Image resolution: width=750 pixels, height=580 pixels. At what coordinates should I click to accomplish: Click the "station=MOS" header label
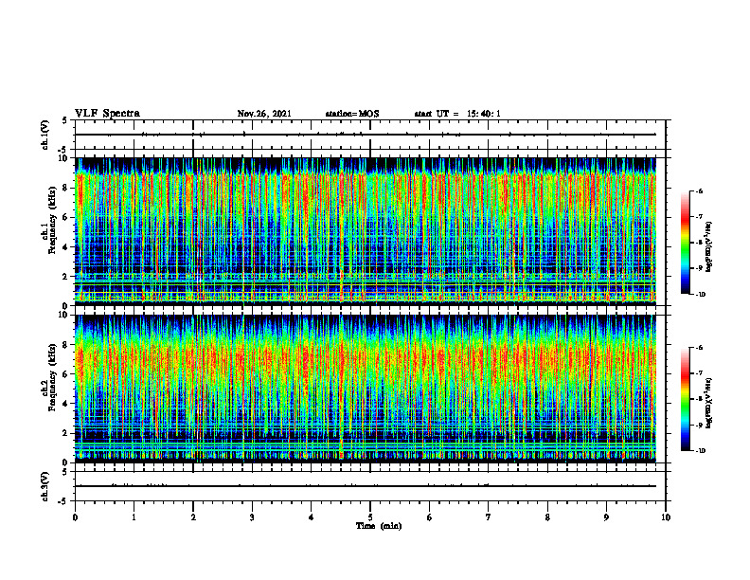coord(352,114)
